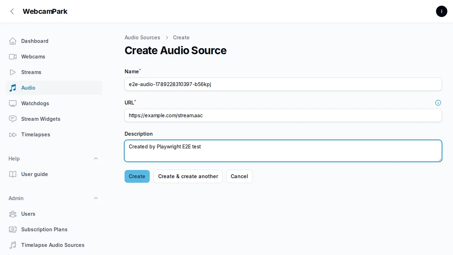Click the Timelapses fast-forward icon
Screen dimensions: 453x255
[13, 135]
